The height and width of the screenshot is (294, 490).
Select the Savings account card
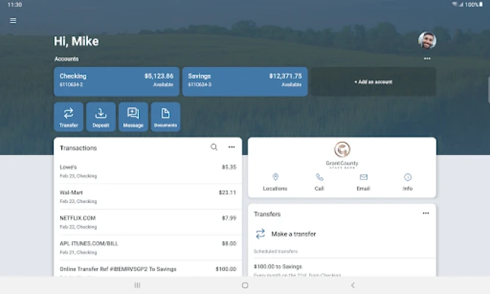coord(245,81)
